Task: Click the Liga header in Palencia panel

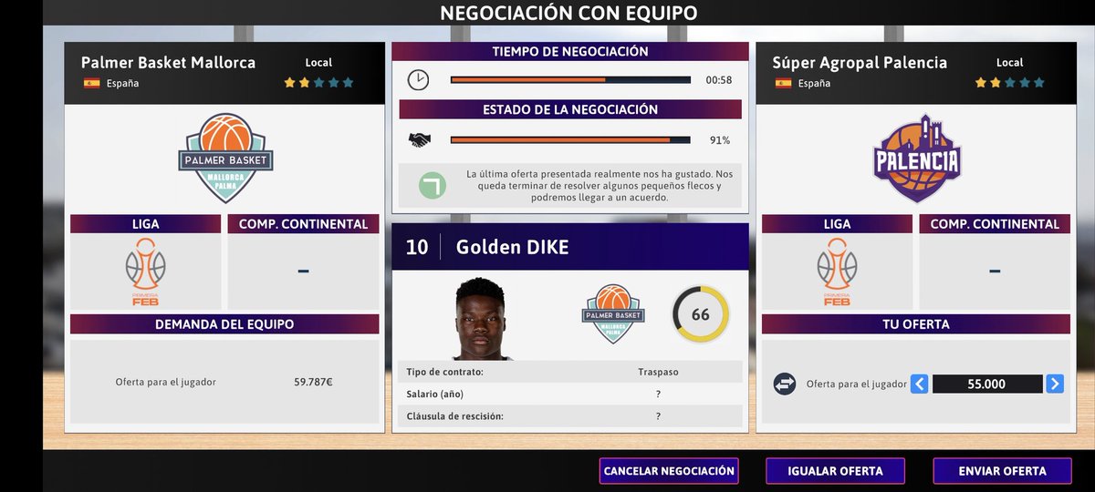Action: coord(837,224)
